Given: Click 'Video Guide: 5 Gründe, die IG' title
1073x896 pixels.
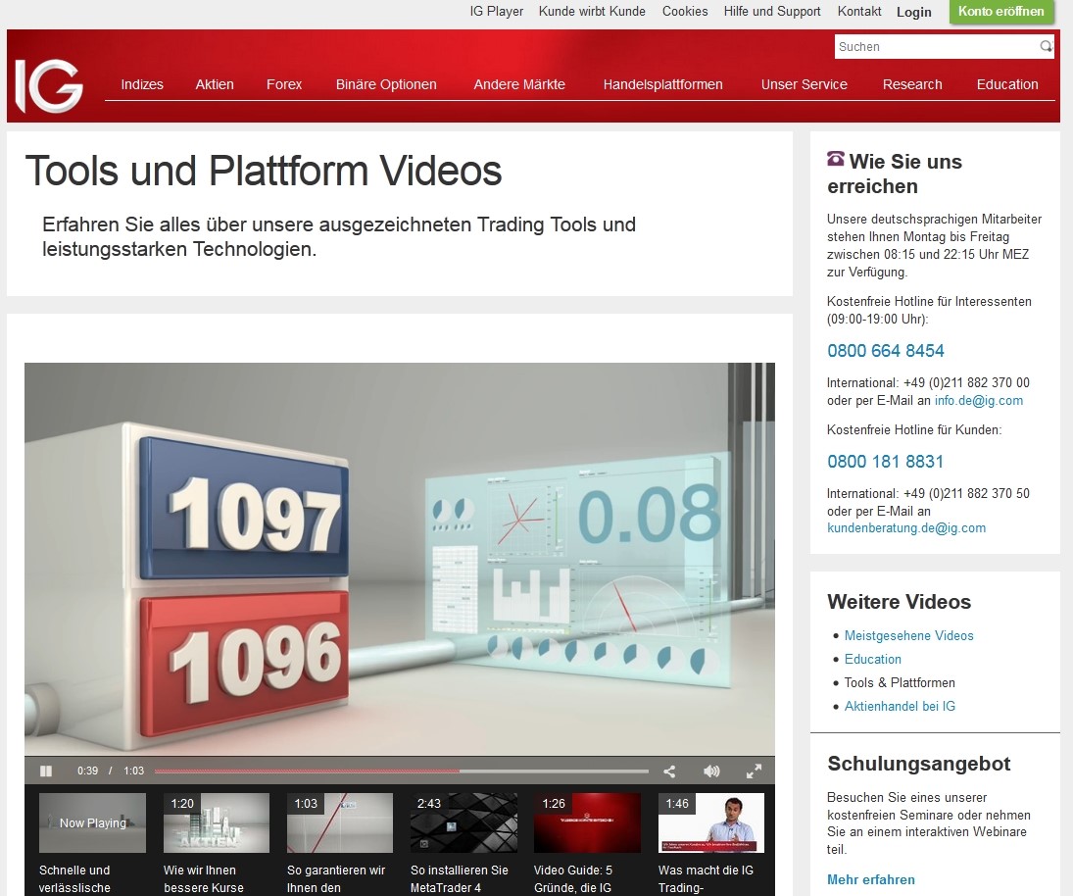Looking at the screenshot, I should 573,879.
